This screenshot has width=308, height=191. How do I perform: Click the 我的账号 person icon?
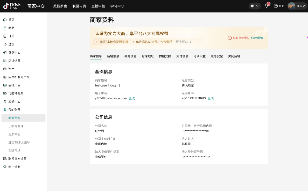tap(5, 110)
